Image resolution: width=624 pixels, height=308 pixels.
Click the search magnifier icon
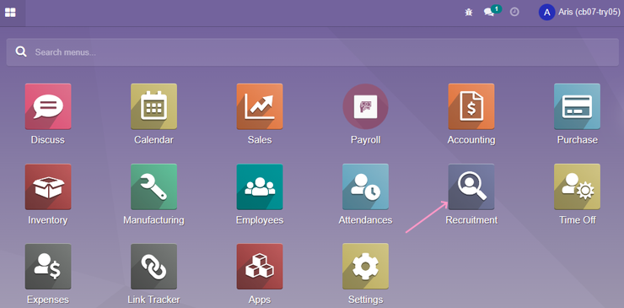(21, 51)
